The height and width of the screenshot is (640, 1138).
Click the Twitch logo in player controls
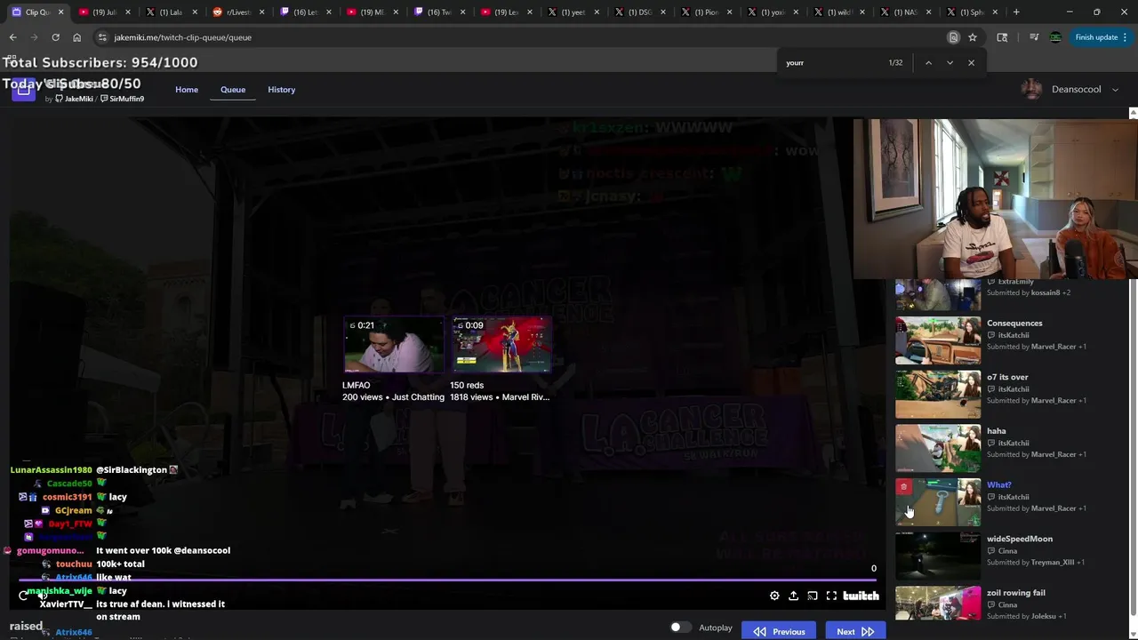(x=861, y=596)
